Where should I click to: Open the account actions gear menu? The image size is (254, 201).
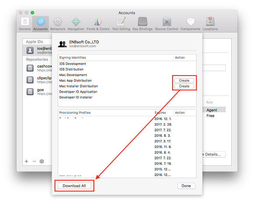point(42,161)
